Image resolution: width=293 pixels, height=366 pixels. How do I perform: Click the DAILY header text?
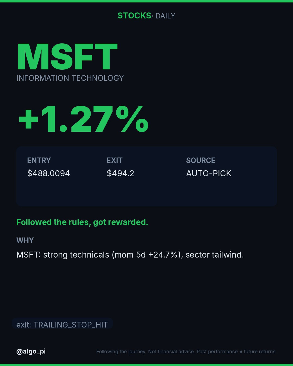pyautogui.click(x=165, y=16)
